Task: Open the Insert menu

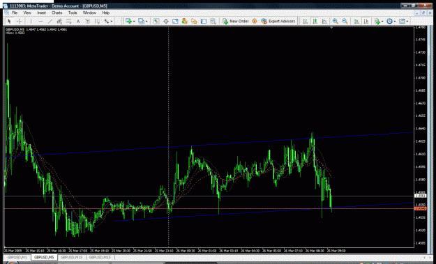Action: click(41, 13)
